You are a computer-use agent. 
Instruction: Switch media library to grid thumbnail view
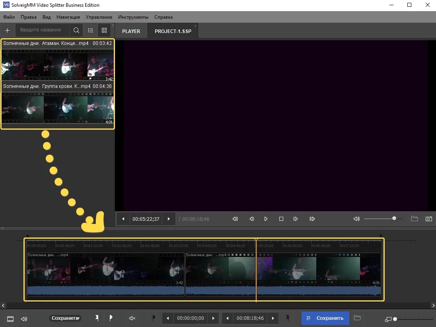click(x=104, y=30)
